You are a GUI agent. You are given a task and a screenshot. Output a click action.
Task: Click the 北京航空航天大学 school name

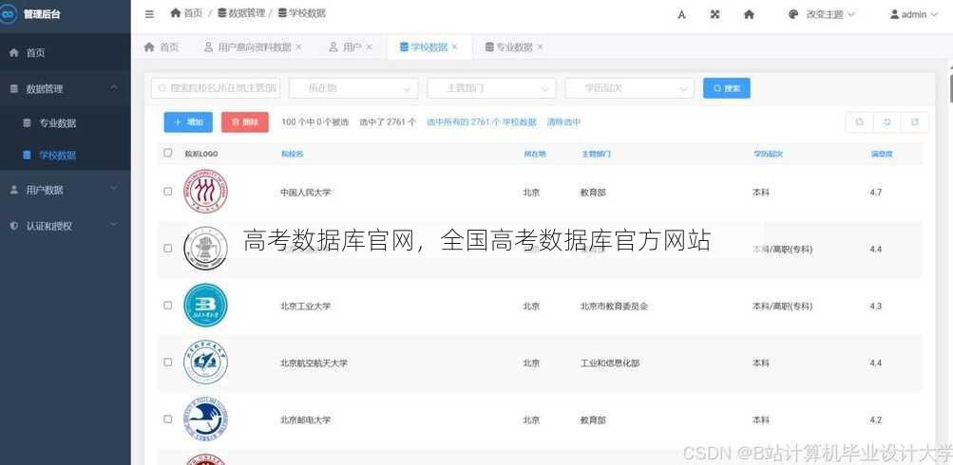314,363
